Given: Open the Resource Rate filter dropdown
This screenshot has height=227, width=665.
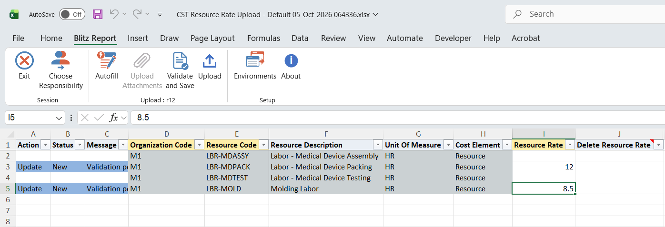Looking at the screenshot, I should [570, 145].
